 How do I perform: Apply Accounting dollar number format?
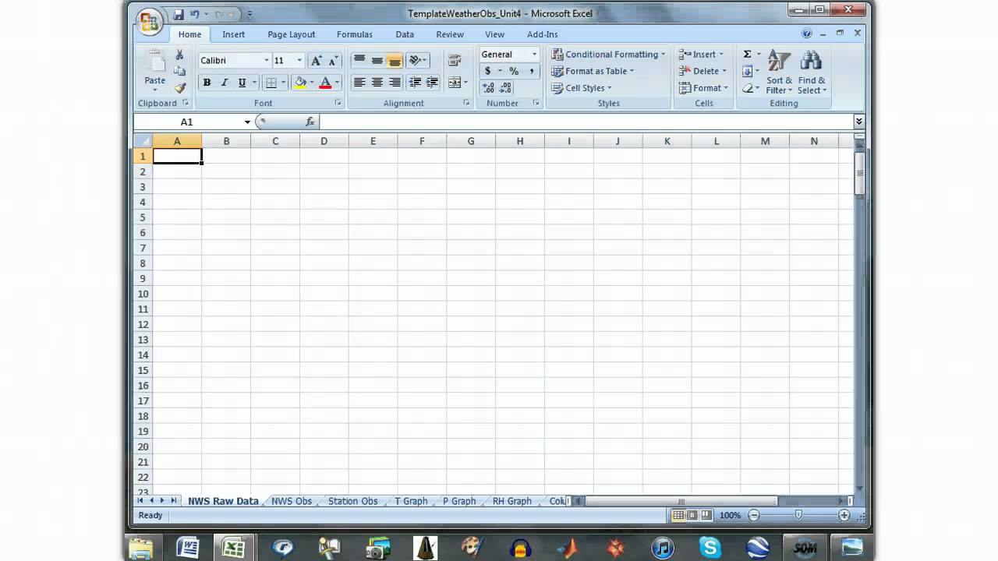pyautogui.click(x=488, y=71)
